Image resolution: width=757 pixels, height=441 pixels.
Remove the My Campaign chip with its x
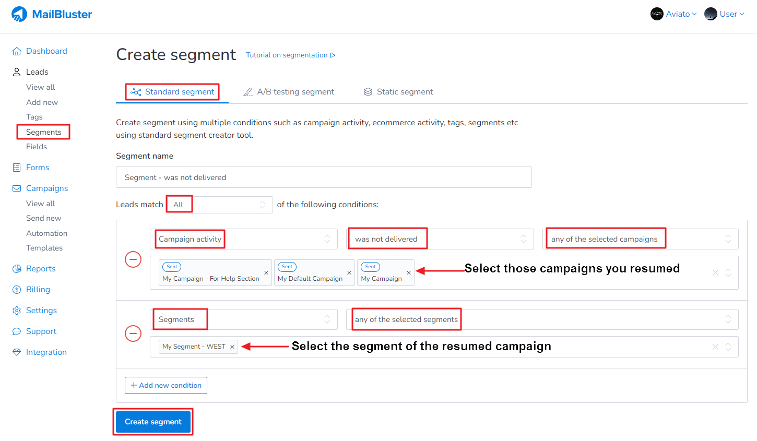pos(409,272)
